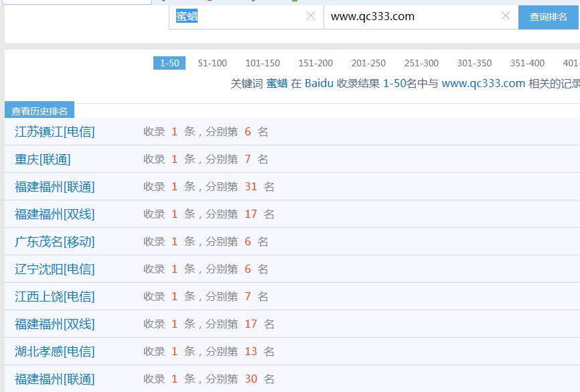Open the 351-400 range tab

click(x=527, y=63)
